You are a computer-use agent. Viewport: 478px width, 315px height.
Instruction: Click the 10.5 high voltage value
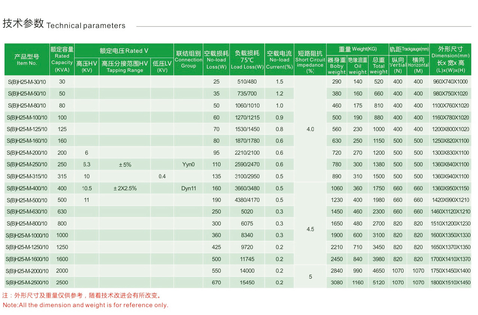87,188
